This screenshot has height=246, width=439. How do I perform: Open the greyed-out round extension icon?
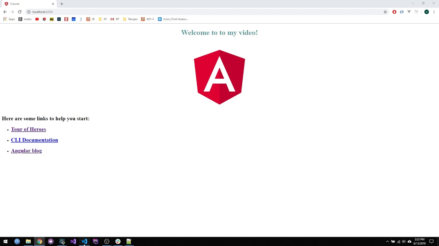coord(416,12)
